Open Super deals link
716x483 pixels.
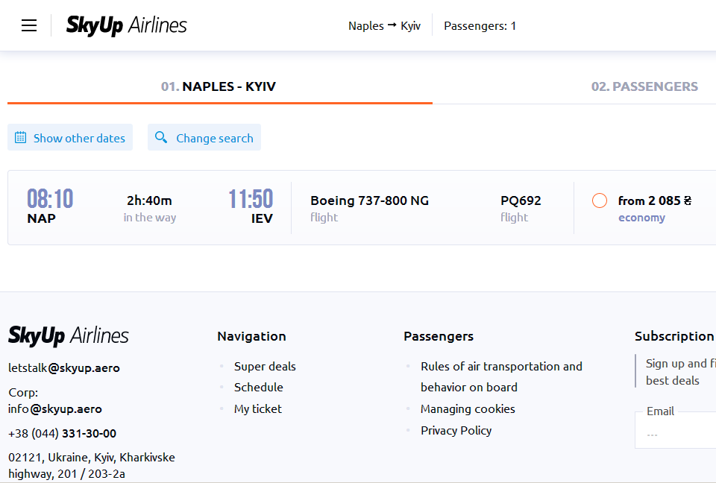pos(265,366)
